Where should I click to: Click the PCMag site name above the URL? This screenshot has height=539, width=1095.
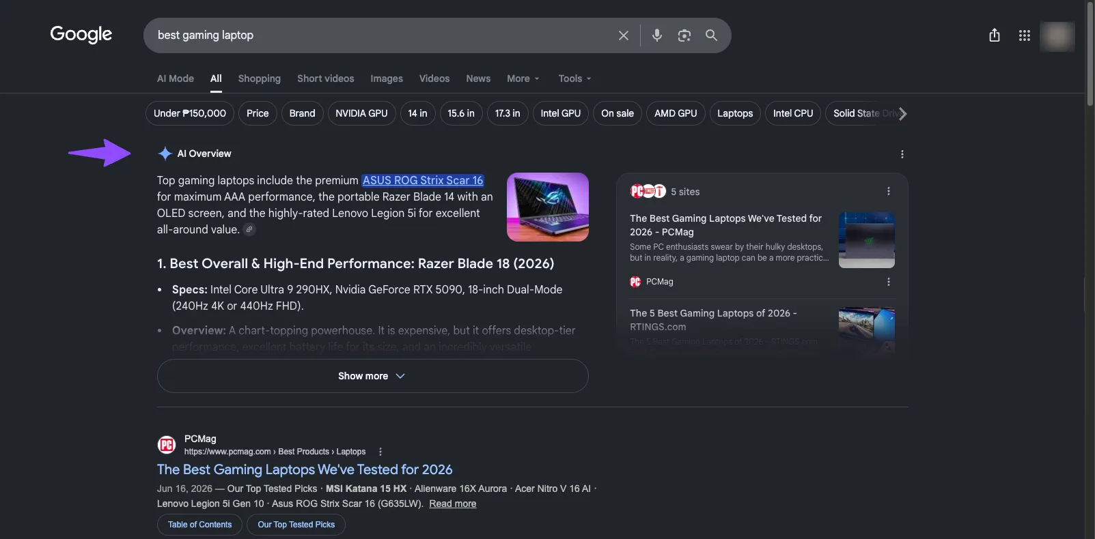point(200,439)
